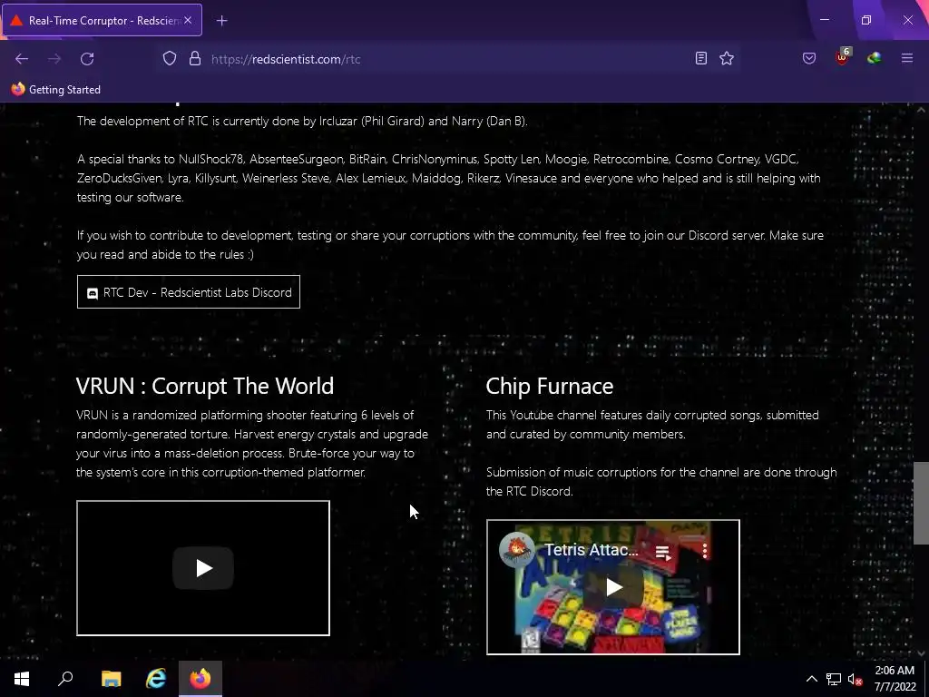Close the Real-Time Corruptor tab

click(188, 20)
